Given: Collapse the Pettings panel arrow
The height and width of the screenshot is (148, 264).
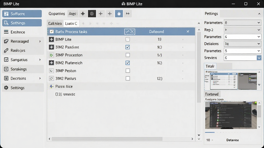Looking at the screenshot, I should 259,14.
